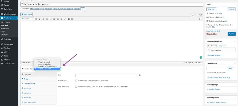238x106 pixels.
Task: Switch to the Variations tab
Action: 28,93
